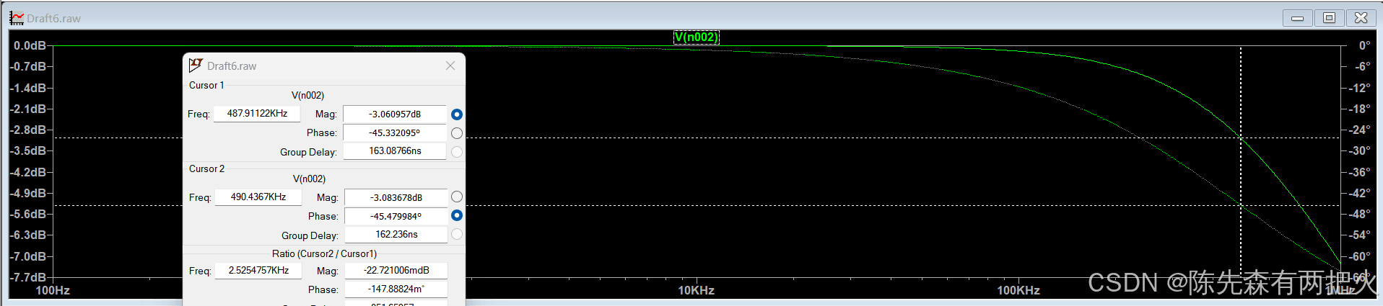Click the 100KHz frequency axis label
This screenshot has height=306, width=1383.
[x=1018, y=290]
